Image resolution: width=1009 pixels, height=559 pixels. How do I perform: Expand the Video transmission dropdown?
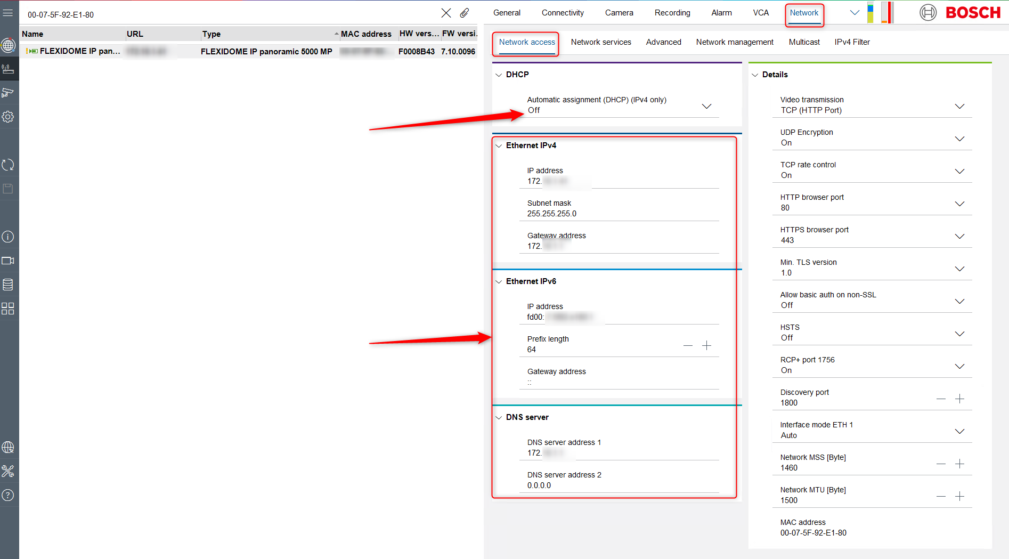pos(959,106)
